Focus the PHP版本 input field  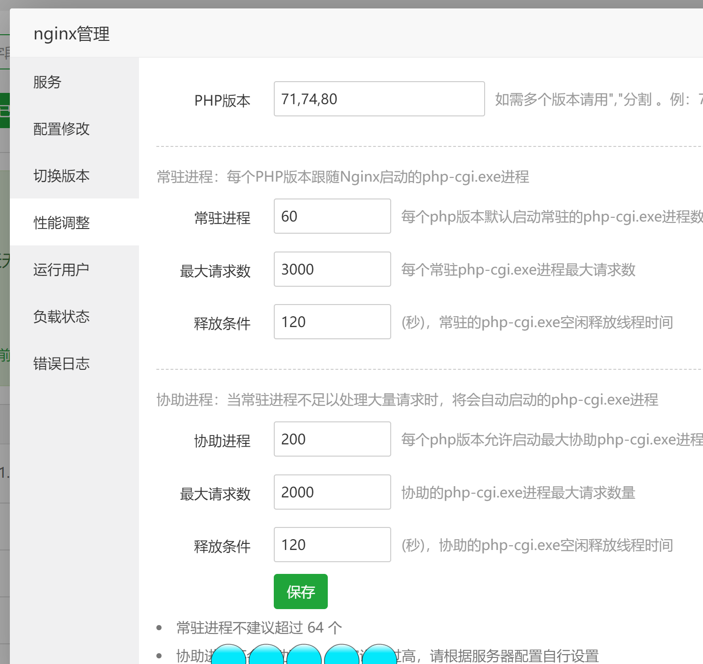point(379,99)
